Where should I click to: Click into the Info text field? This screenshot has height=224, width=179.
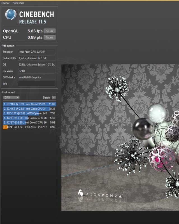36,84
